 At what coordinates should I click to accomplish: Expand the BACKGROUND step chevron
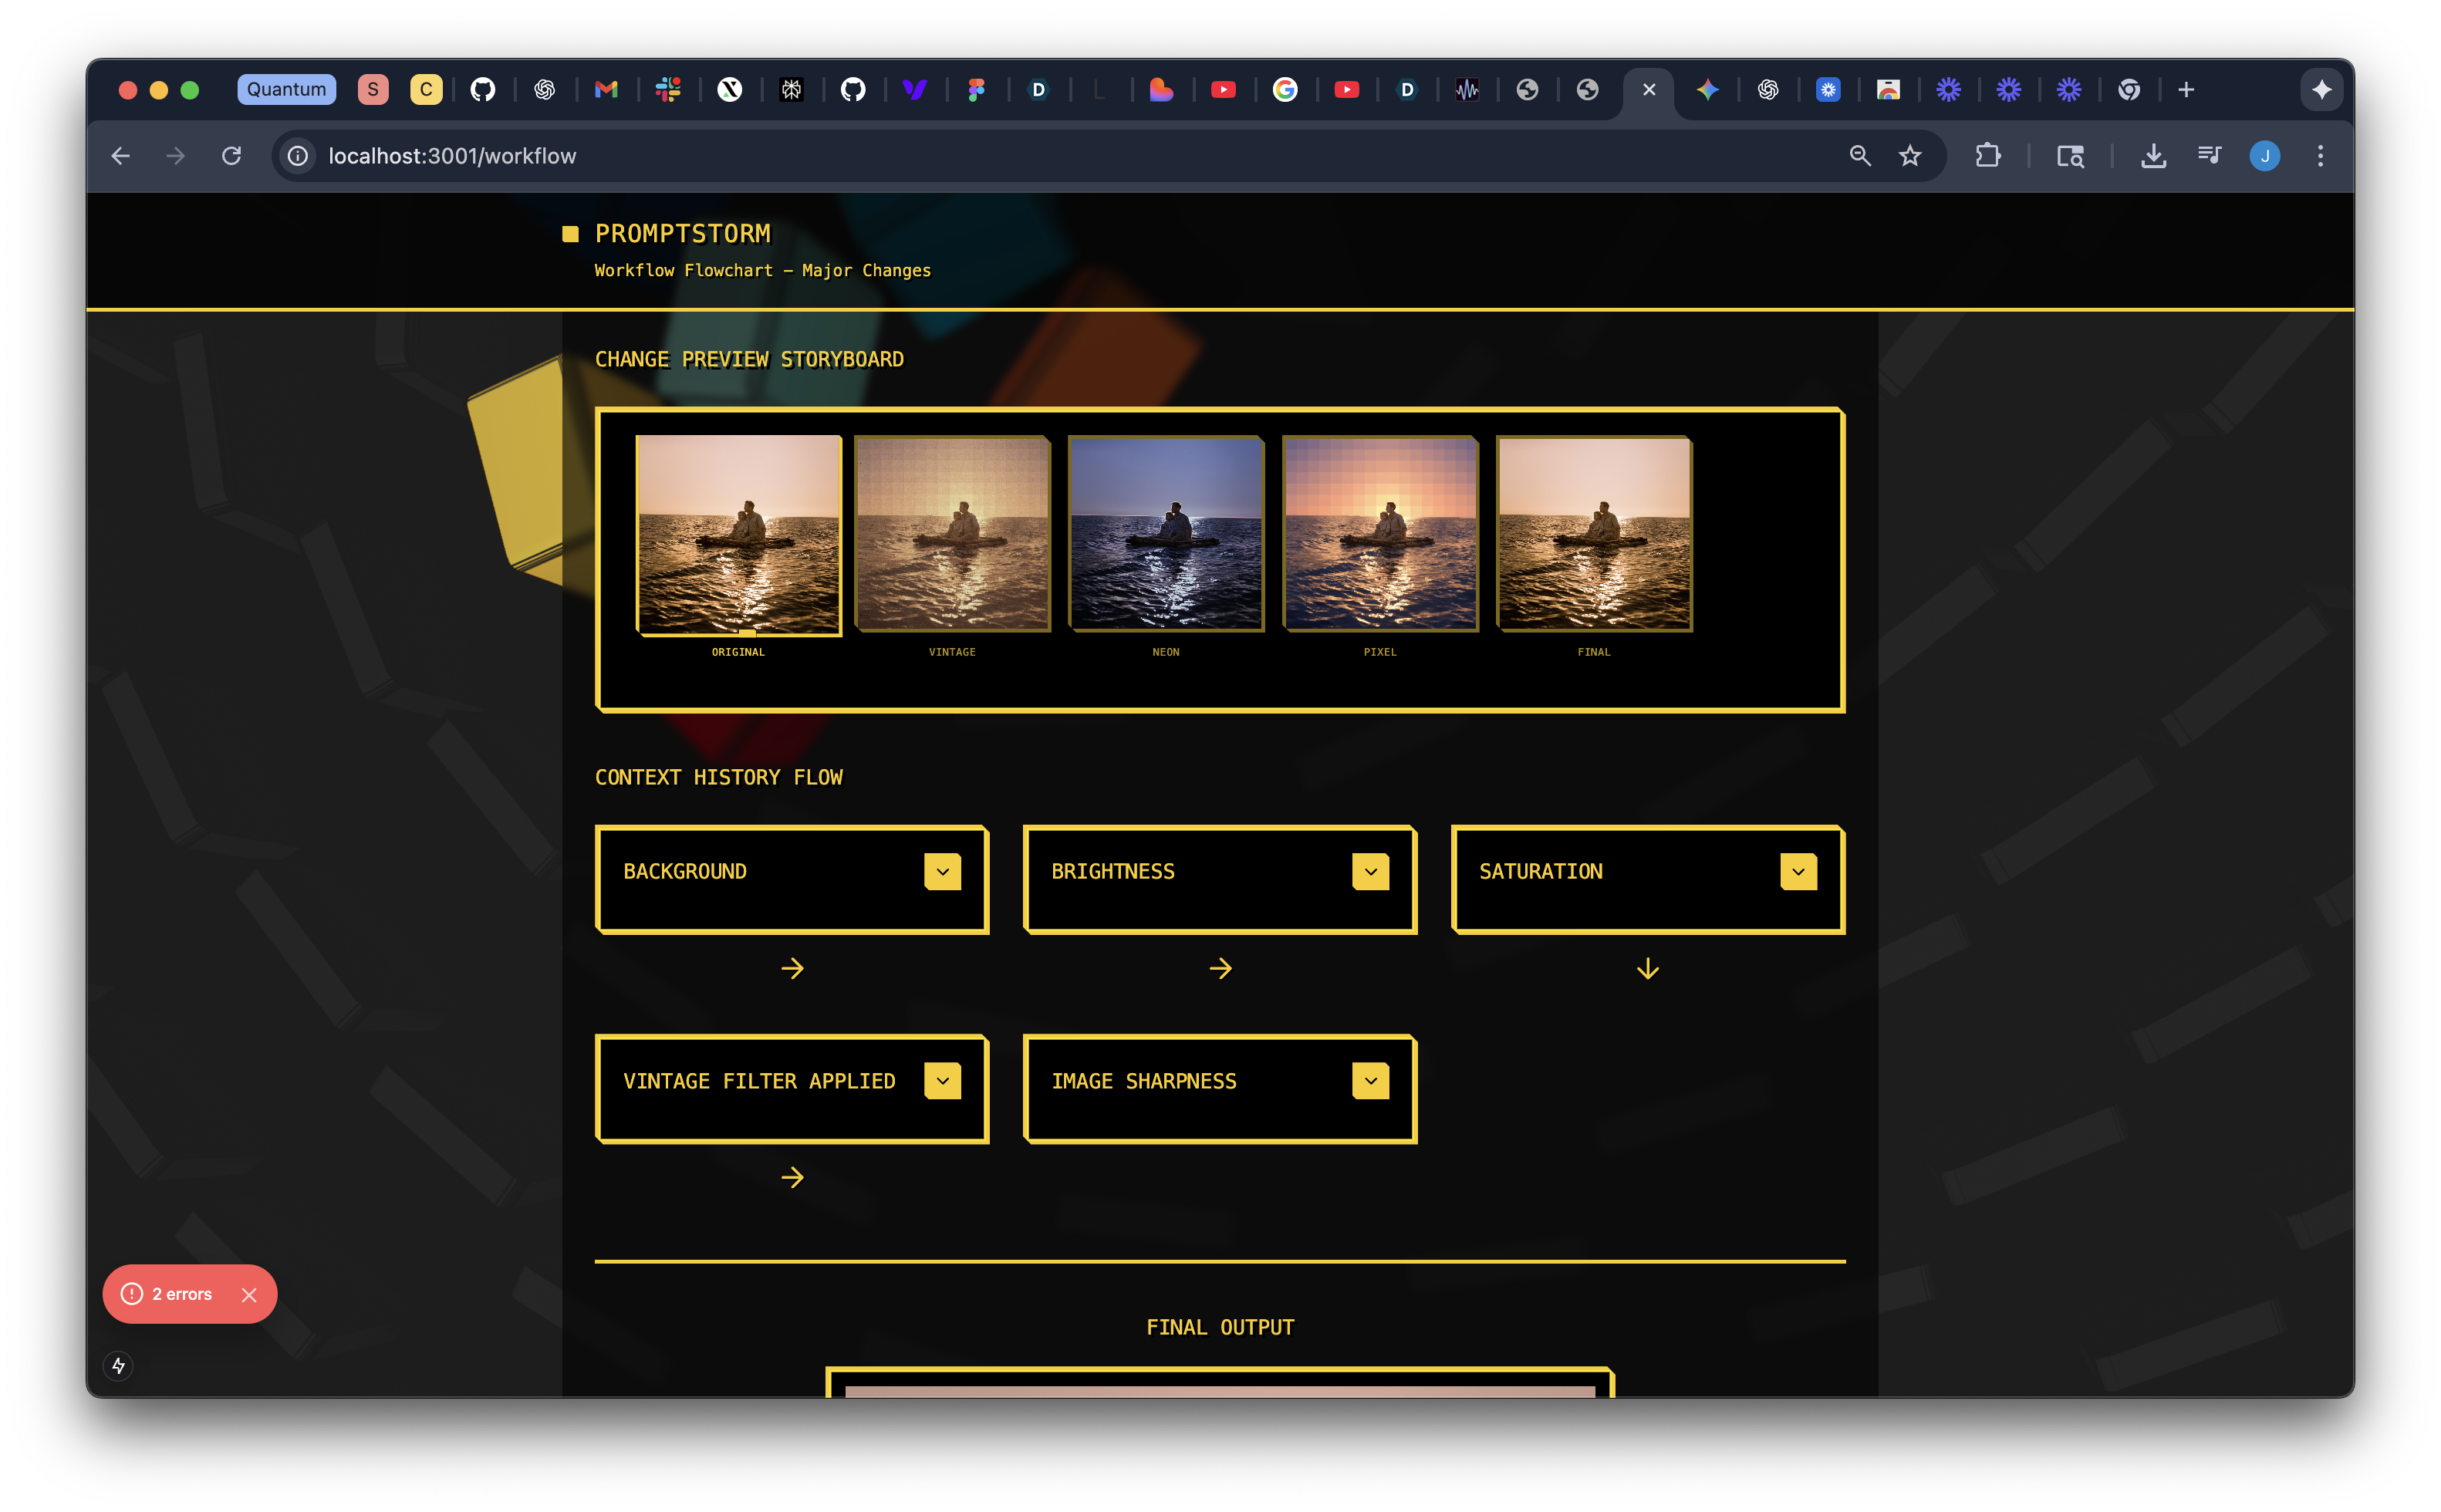pos(942,871)
